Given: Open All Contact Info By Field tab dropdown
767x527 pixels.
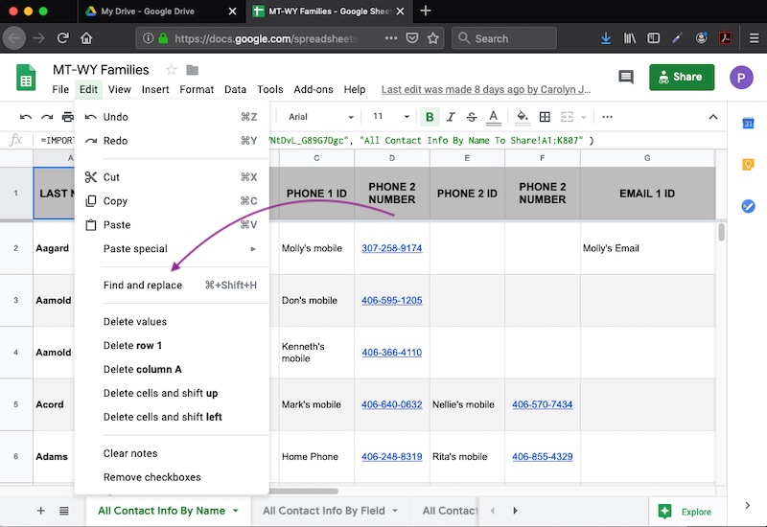Looking at the screenshot, I should click(395, 511).
